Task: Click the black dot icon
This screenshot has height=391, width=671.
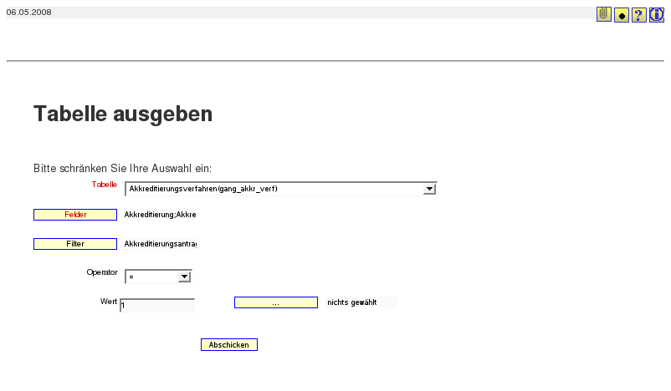Action: point(622,15)
